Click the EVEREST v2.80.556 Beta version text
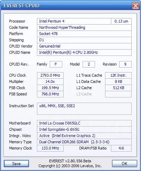The height and width of the screenshot is (171, 141). pos(70,161)
